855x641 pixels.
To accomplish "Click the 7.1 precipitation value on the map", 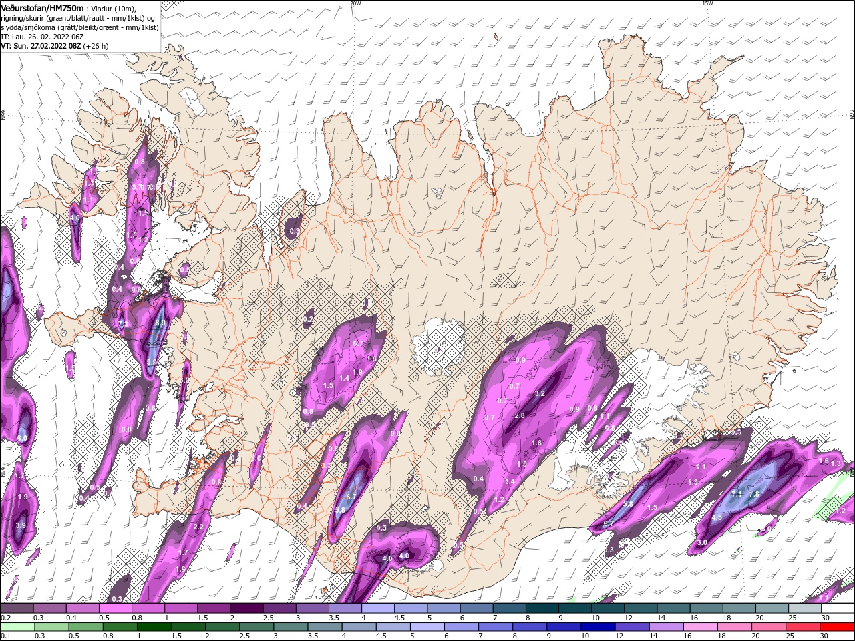I will (737, 494).
